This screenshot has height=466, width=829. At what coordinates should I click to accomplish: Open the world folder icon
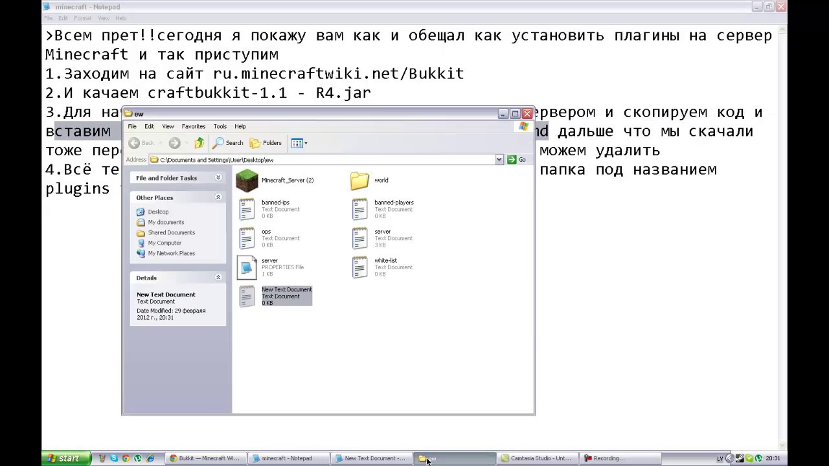coord(359,181)
